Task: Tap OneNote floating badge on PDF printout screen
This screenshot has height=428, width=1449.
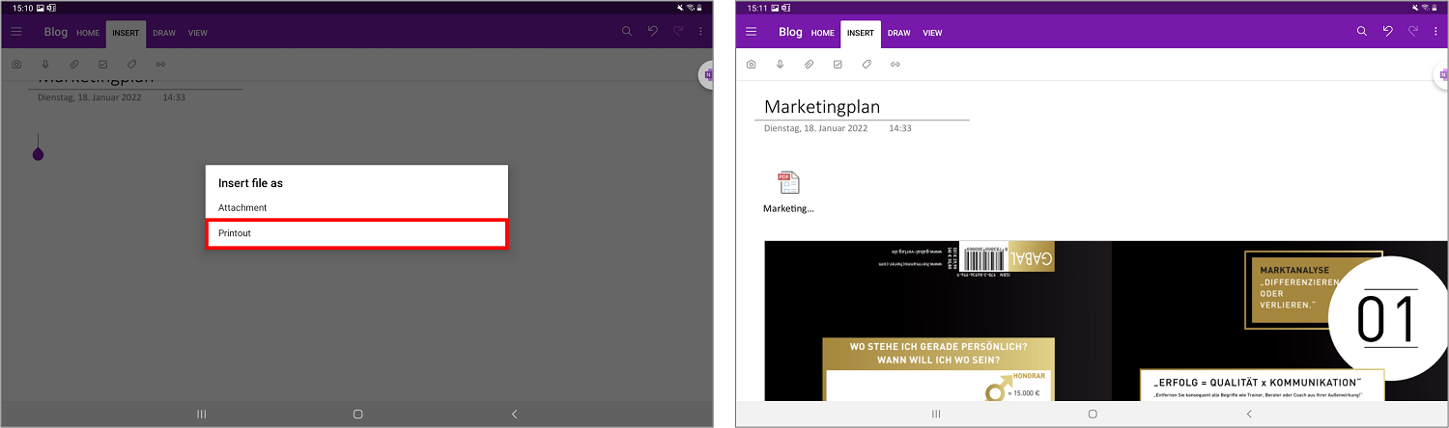Action: tap(1441, 75)
